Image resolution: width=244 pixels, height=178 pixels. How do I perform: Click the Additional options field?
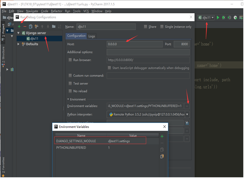[148, 52]
